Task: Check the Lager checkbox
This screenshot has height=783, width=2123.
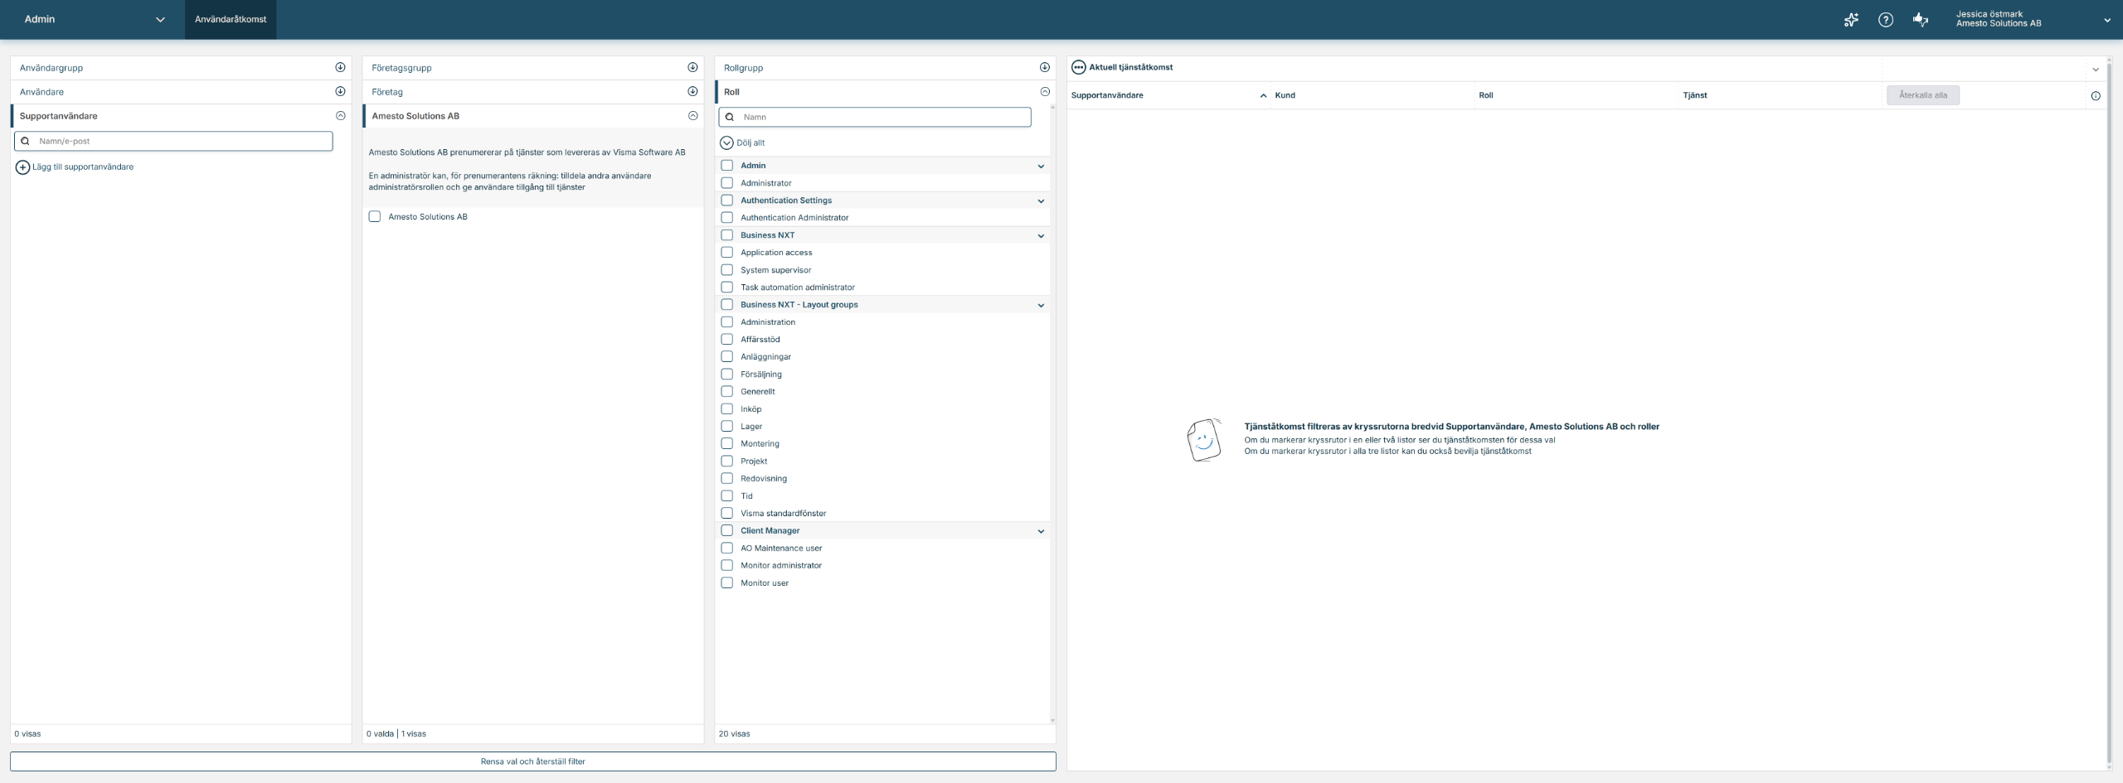Action: click(x=727, y=427)
